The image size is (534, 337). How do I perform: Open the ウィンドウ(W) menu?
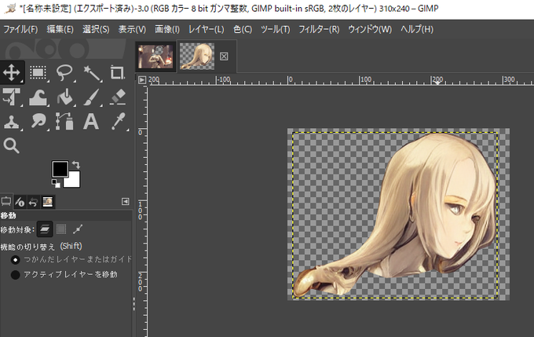[370, 29]
